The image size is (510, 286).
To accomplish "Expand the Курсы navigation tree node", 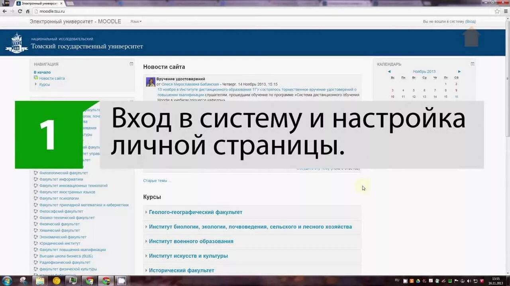I will tap(36, 85).
